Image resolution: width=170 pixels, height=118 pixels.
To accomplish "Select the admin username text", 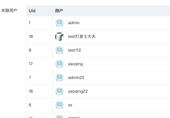I will (74, 23).
